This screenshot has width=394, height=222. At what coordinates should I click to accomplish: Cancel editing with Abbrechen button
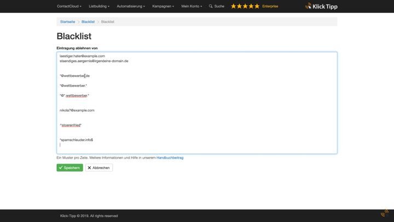pos(99,168)
